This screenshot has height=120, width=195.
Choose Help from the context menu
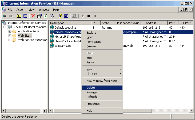coord(102,111)
